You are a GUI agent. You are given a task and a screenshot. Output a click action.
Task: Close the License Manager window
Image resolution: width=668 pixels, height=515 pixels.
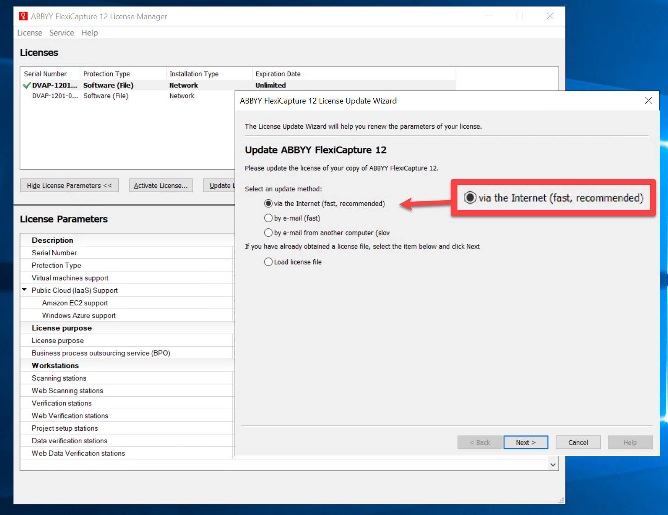coord(550,16)
